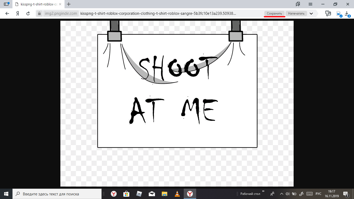The width and height of the screenshot is (354, 199).
Task: Open a new browser tab
Action: click(69, 4)
